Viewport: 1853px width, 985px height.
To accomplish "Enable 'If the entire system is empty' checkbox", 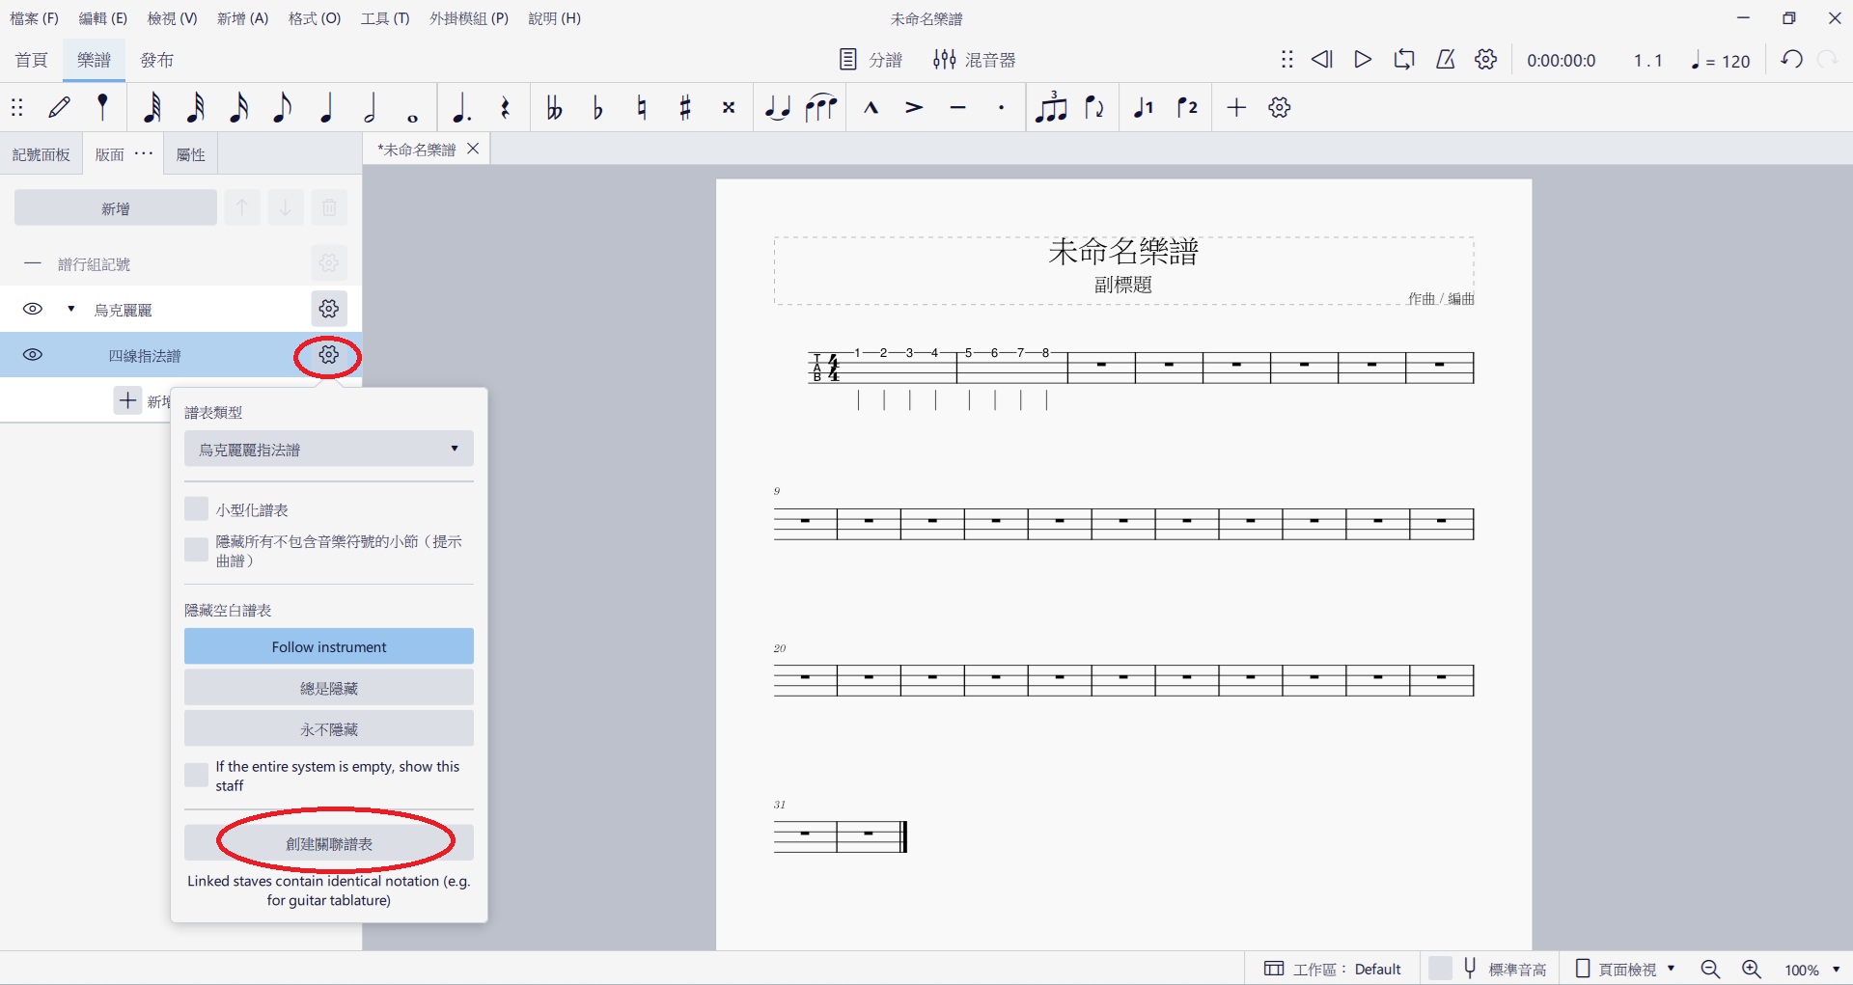I will pos(197,775).
